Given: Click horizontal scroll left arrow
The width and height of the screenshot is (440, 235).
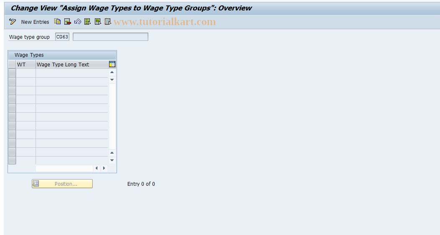Looking at the screenshot, I should (x=97, y=168).
